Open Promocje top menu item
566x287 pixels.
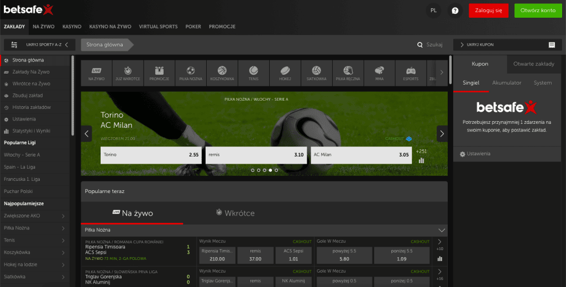222,27
